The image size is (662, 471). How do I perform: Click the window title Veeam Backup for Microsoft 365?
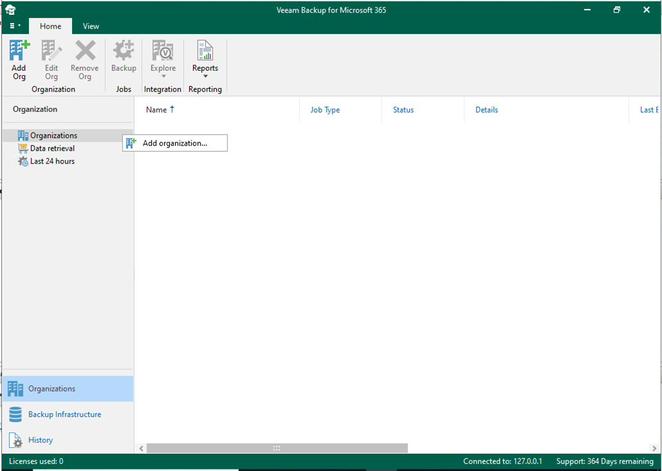point(331,10)
